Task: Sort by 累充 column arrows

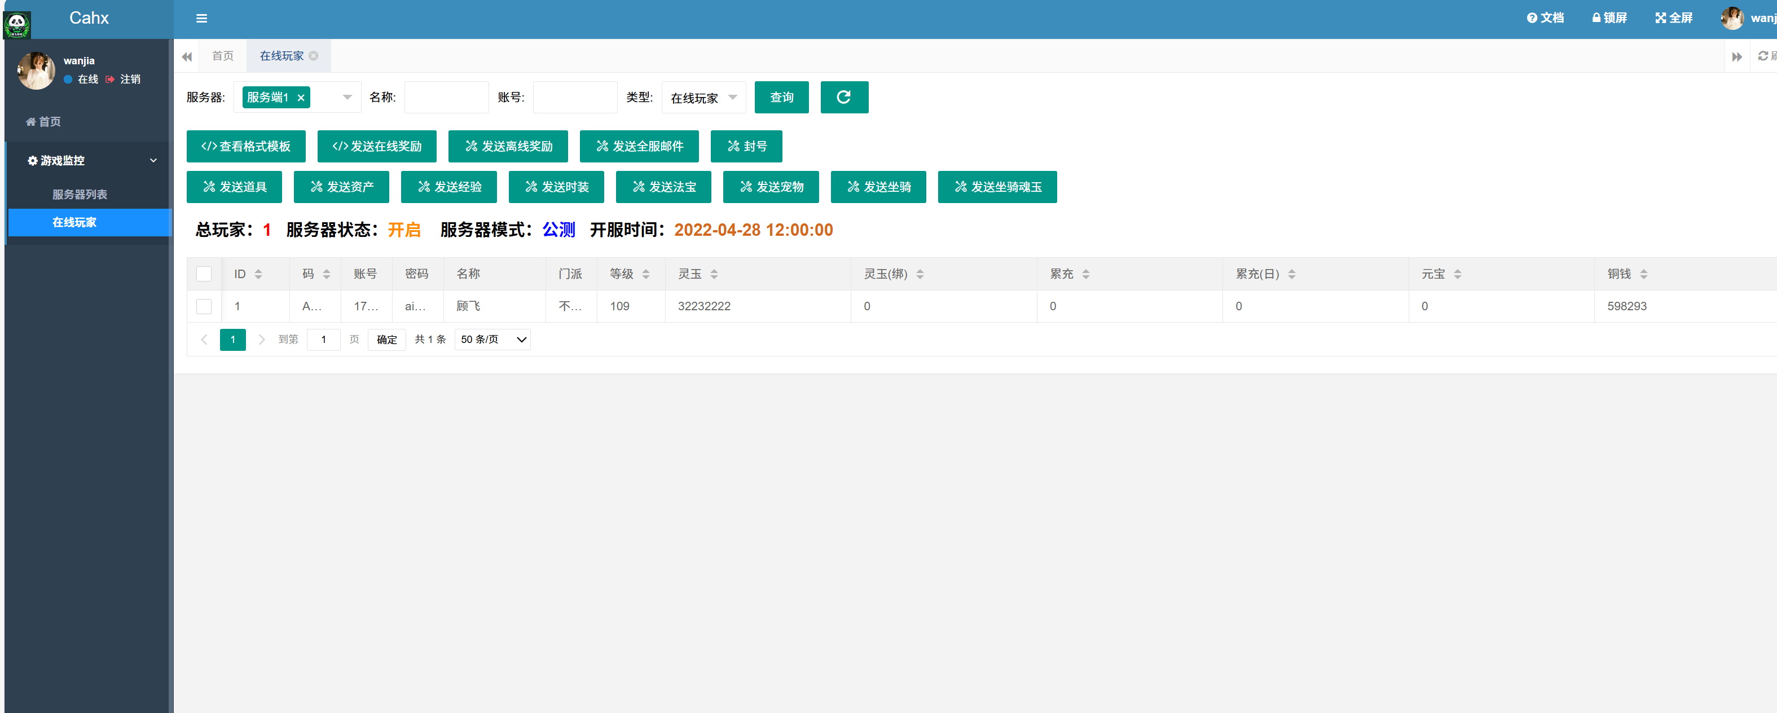Action: (x=1085, y=274)
